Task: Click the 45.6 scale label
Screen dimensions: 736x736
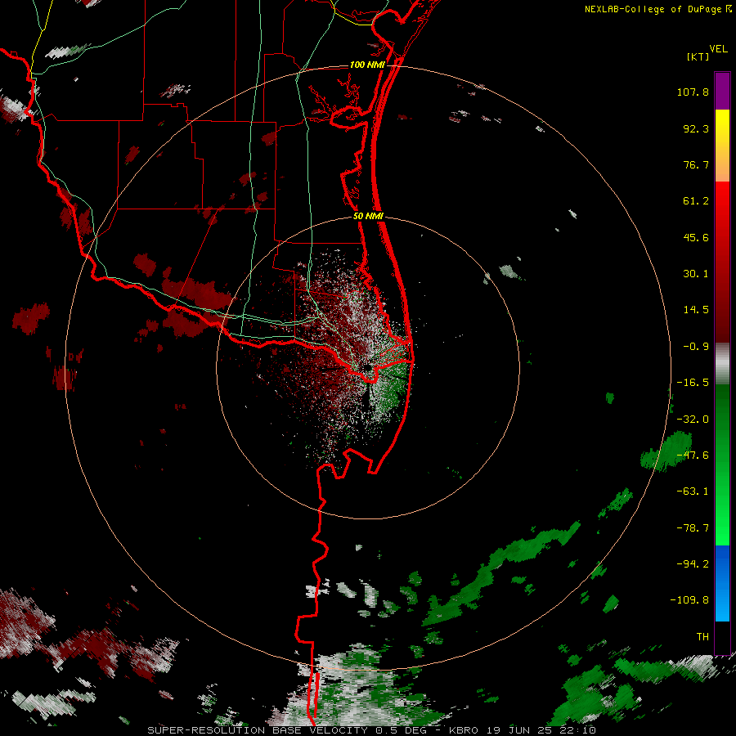Action: 696,237
